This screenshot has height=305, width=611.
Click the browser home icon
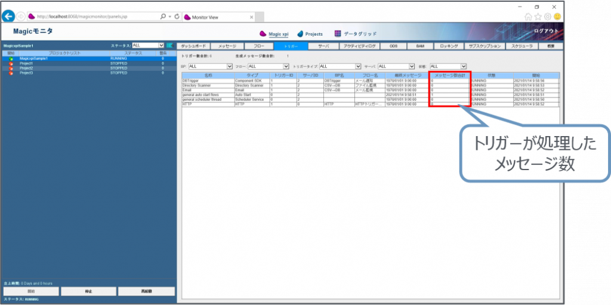pos(528,17)
